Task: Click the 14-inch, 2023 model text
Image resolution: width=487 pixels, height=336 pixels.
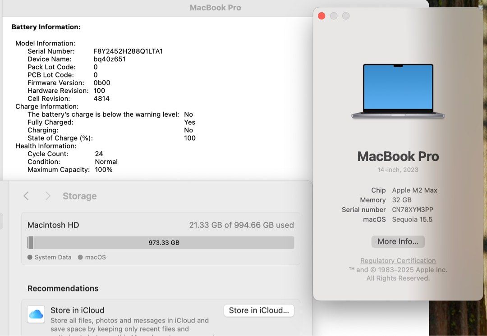Action: coord(398,170)
